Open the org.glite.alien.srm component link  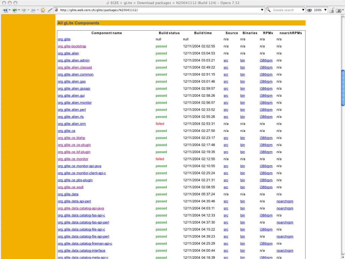(x=72, y=124)
